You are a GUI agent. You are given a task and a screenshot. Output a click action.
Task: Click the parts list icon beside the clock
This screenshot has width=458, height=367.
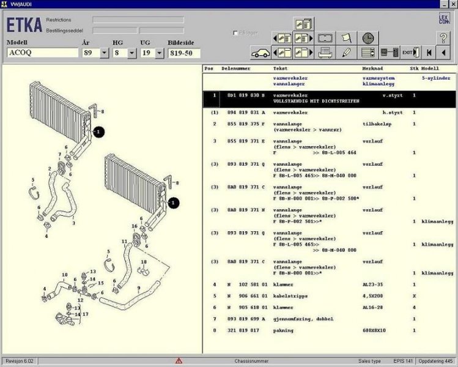[x=368, y=53]
